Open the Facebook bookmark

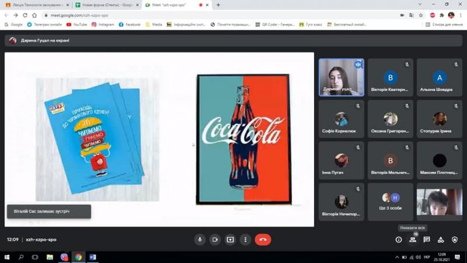[x=130, y=25]
